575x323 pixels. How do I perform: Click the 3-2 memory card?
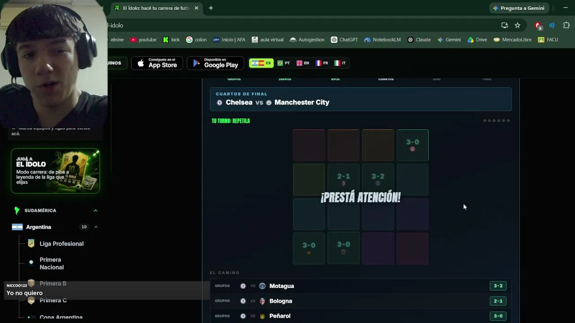(378, 179)
